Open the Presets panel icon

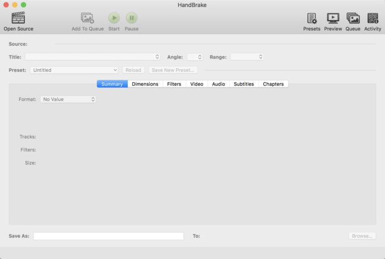click(x=312, y=18)
